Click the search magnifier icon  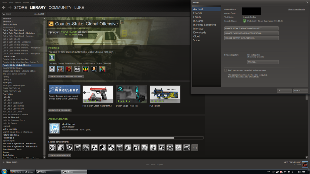point(3,14)
